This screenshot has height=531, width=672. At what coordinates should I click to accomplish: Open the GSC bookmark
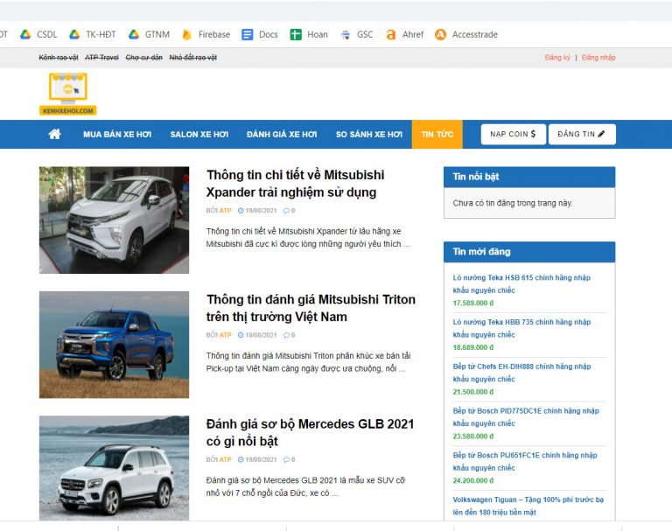click(x=357, y=34)
